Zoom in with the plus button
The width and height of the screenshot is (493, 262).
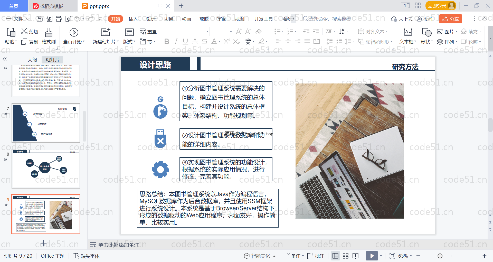click(x=485, y=256)
